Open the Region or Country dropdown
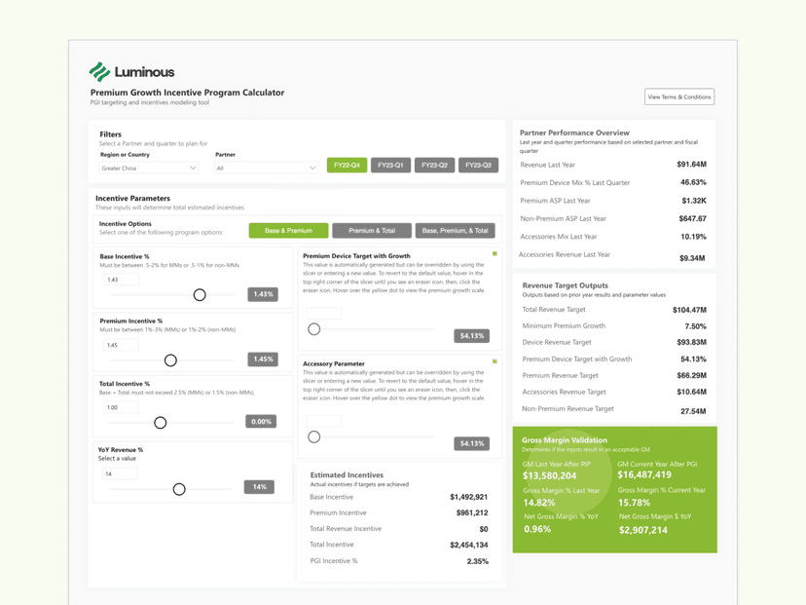Screen dimensions: 806x605 tap(149, 169)
